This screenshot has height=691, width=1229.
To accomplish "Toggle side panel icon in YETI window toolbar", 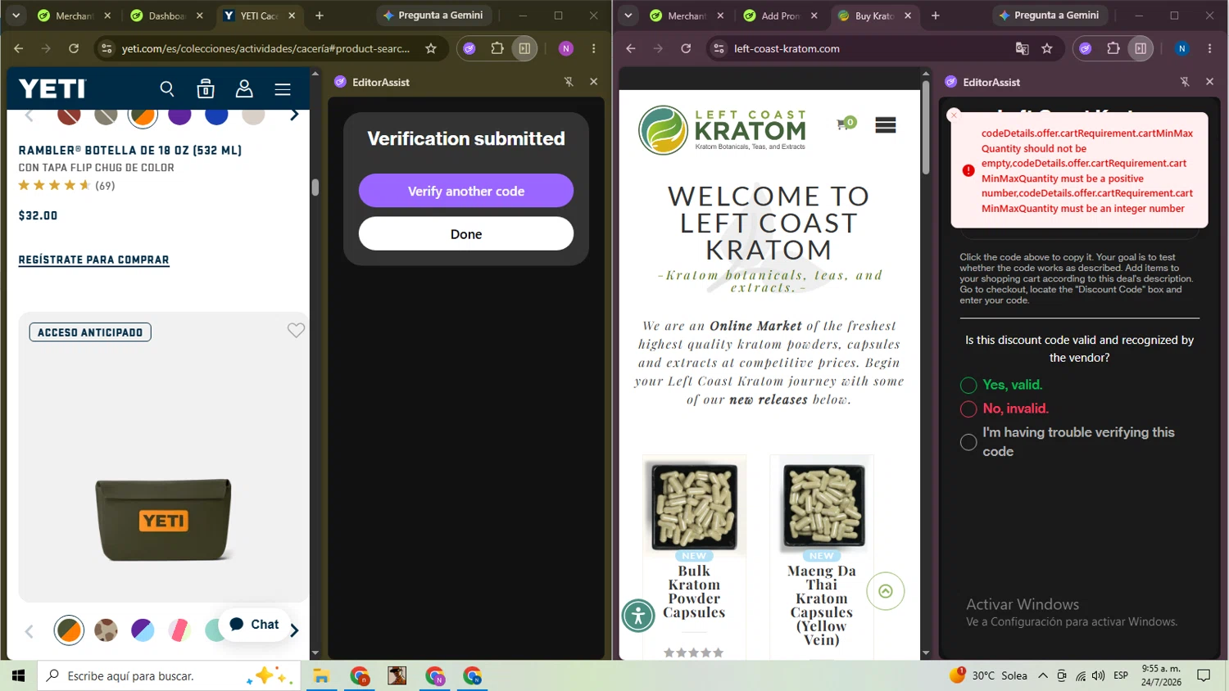I will (x=524, y=48).
